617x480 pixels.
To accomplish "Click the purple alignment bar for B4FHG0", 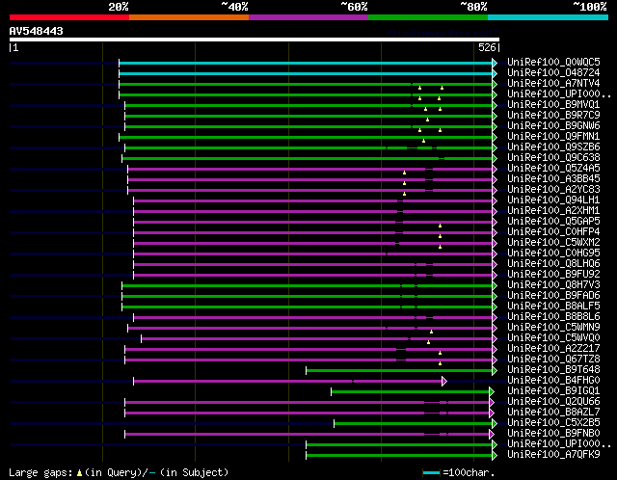I will tap(287, 382).
